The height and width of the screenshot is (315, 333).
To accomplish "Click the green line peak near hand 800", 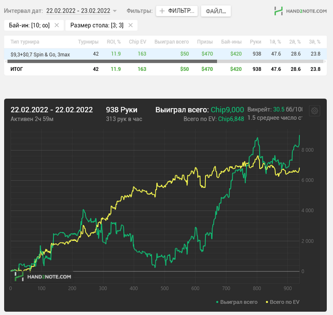I will pyautogui.click(x=258, y=138).
